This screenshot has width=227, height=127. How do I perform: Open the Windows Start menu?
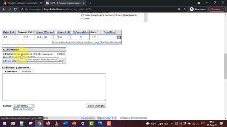[x=4, y=123]
